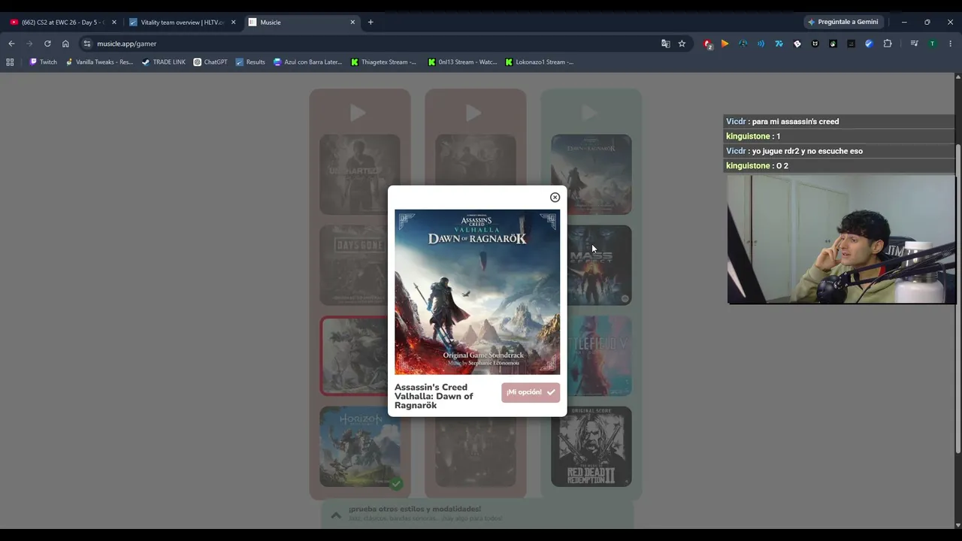Open the browser home page

pos(65,44)
